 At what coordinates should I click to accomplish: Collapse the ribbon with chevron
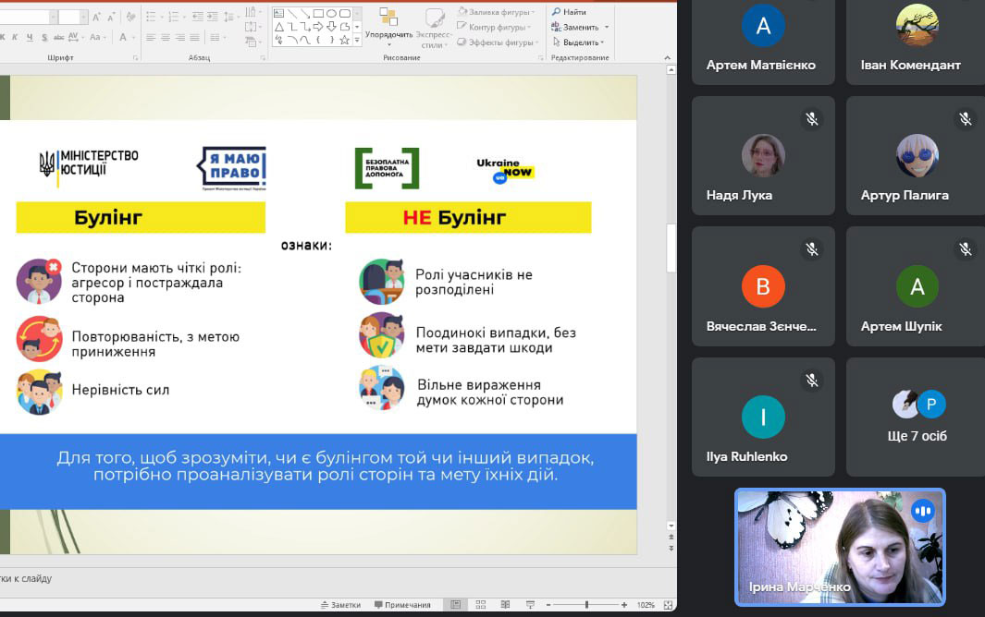pos(667,58)
